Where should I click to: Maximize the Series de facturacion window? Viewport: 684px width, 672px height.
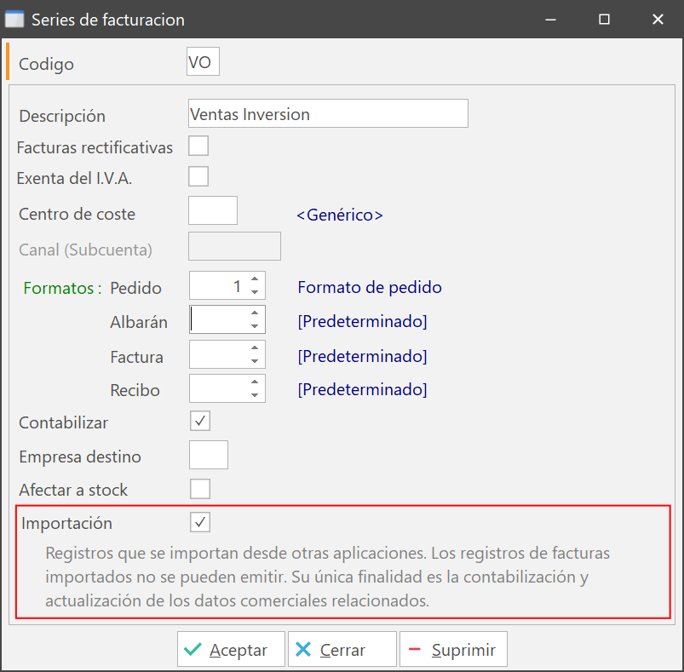coord(604,19)
